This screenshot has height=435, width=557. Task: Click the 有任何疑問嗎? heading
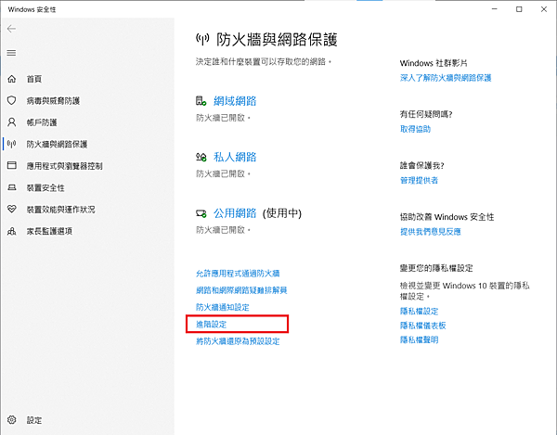coord(426,114)
